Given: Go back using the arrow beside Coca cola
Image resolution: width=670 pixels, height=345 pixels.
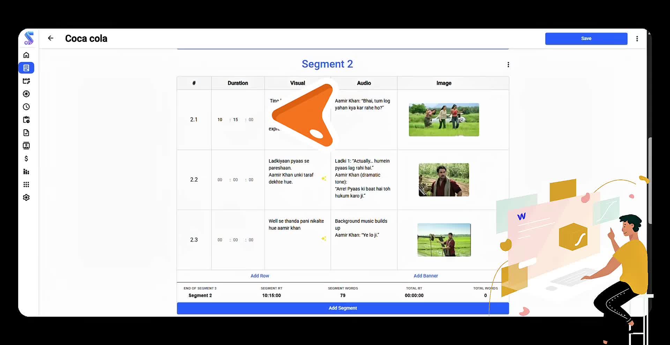Looking at the screenshot, I should click(x=51, y=38).
